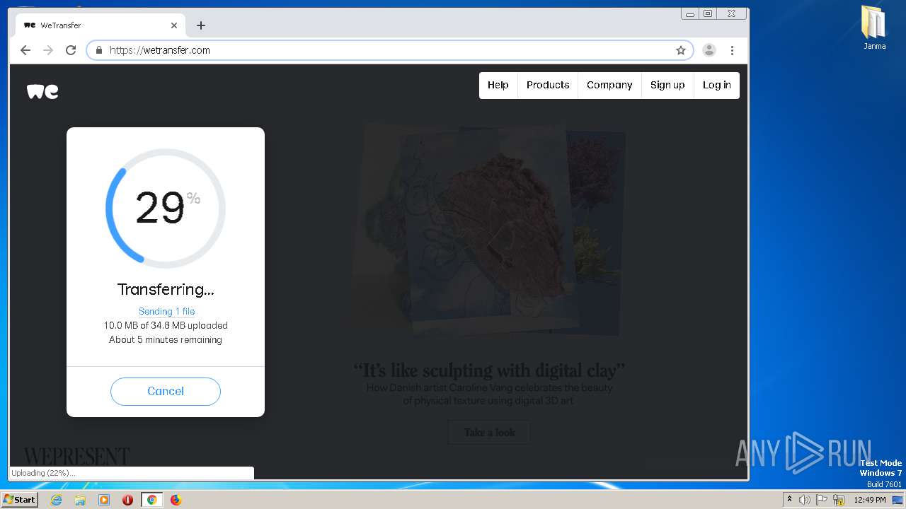906x509 pixels.
Task: Open the Help menu
Action: tap(498, 85)
